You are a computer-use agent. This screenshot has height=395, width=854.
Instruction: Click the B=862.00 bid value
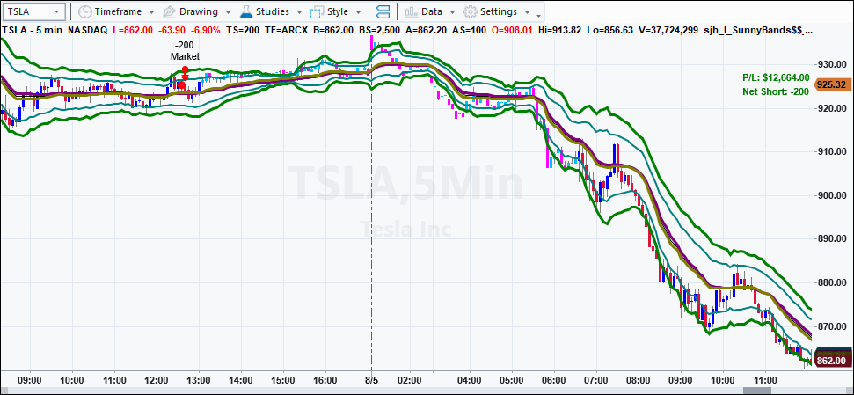tap(332, 31)
